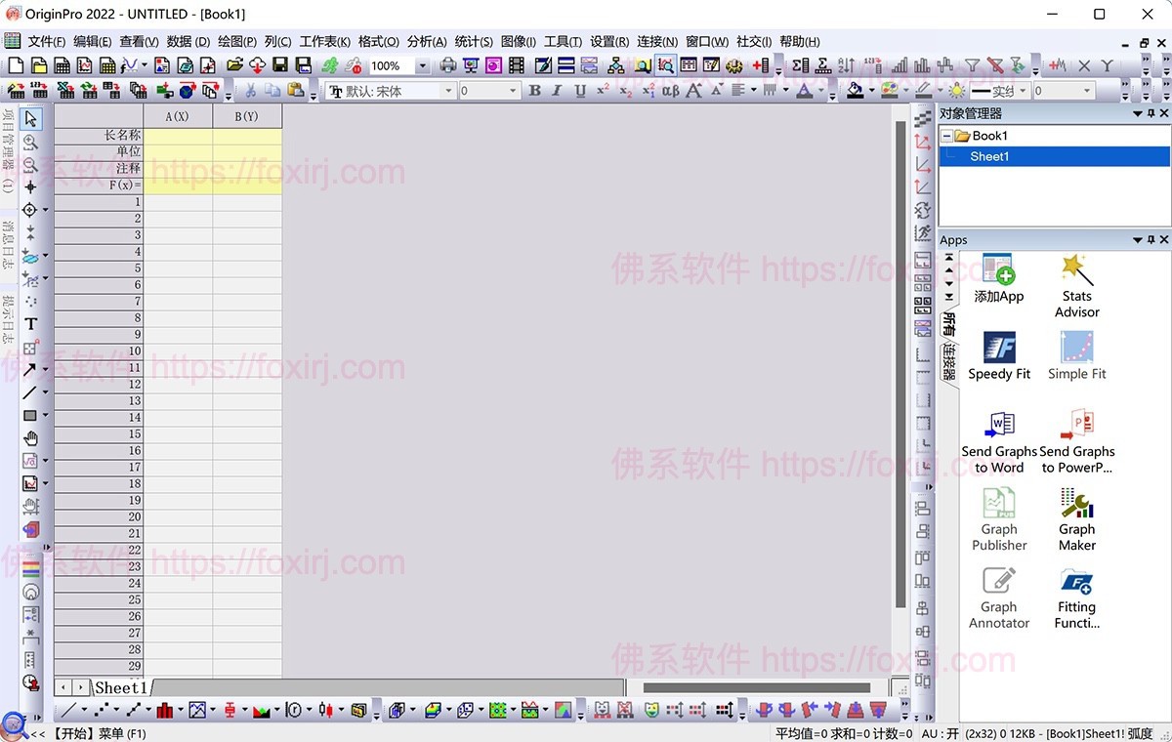1172x742 pixels.
Task: Open the Graph Maker app
Action: click(1076, 519)
